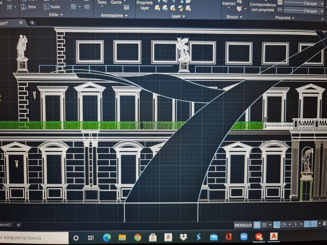327x245 pixels.
Task: Toggle polar tracking
Action: (x=284, y=225)
